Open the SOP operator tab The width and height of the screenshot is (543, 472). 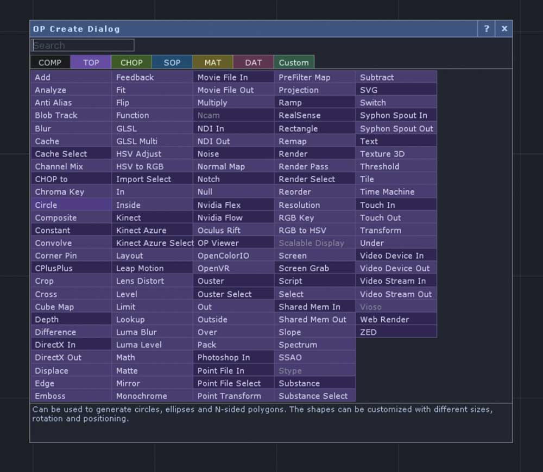tap(172, 63)
